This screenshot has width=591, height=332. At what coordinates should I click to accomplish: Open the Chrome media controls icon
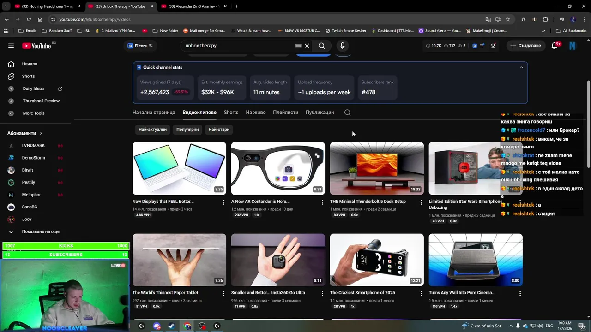(562, 19)
